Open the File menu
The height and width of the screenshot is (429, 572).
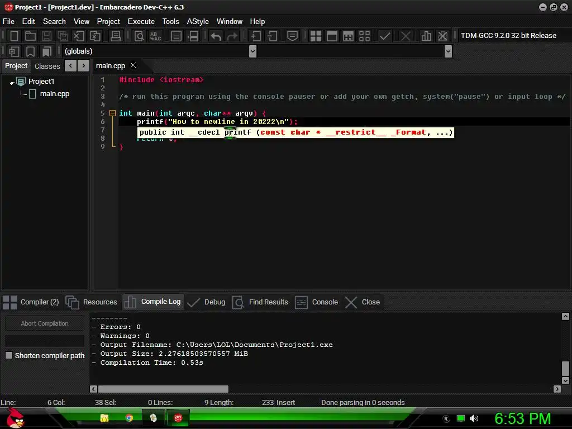(8, 22)
